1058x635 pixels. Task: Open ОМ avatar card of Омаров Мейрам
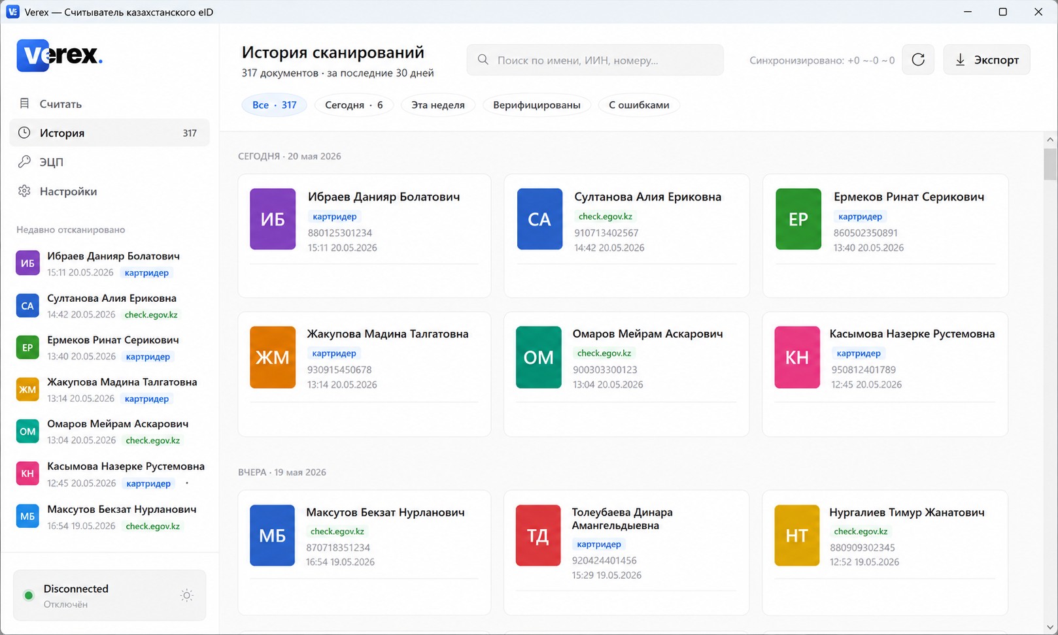[539, 357]
